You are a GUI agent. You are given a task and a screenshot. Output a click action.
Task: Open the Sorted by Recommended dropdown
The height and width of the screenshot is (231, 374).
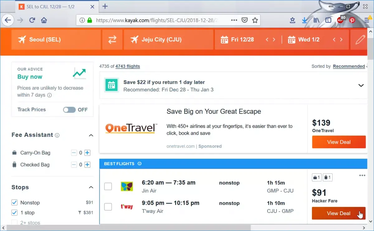(350, 66)
